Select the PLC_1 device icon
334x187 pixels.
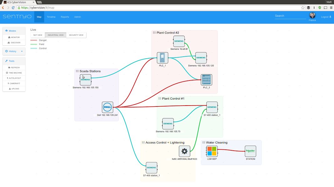(162, 58)
